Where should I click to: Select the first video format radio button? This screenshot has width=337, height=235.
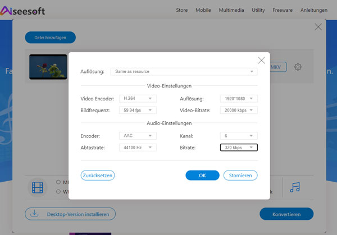tap(58, 182)
